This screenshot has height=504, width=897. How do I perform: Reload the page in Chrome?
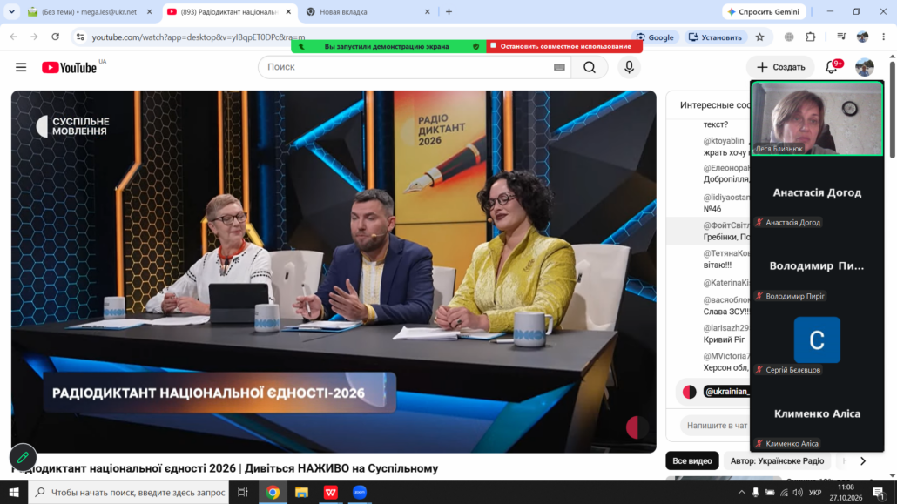coord(56,37)
